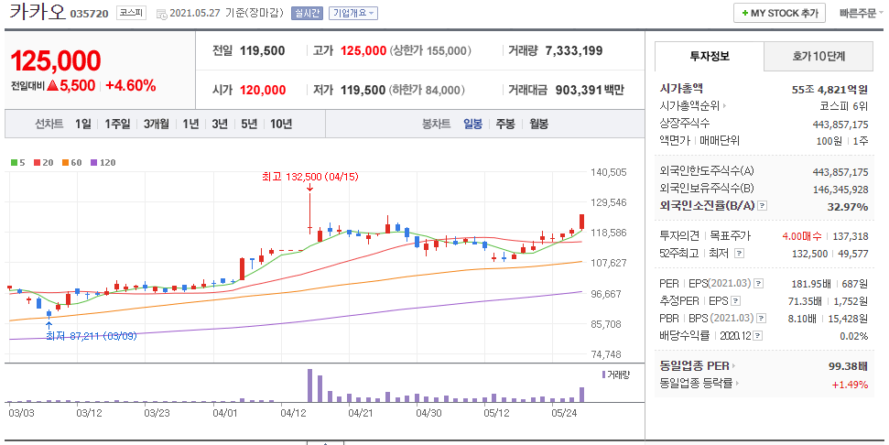Screen dimensions: 889x445
Task: Open help icon next to 외국인소진율(B/A)
Action: click(763, 206)
